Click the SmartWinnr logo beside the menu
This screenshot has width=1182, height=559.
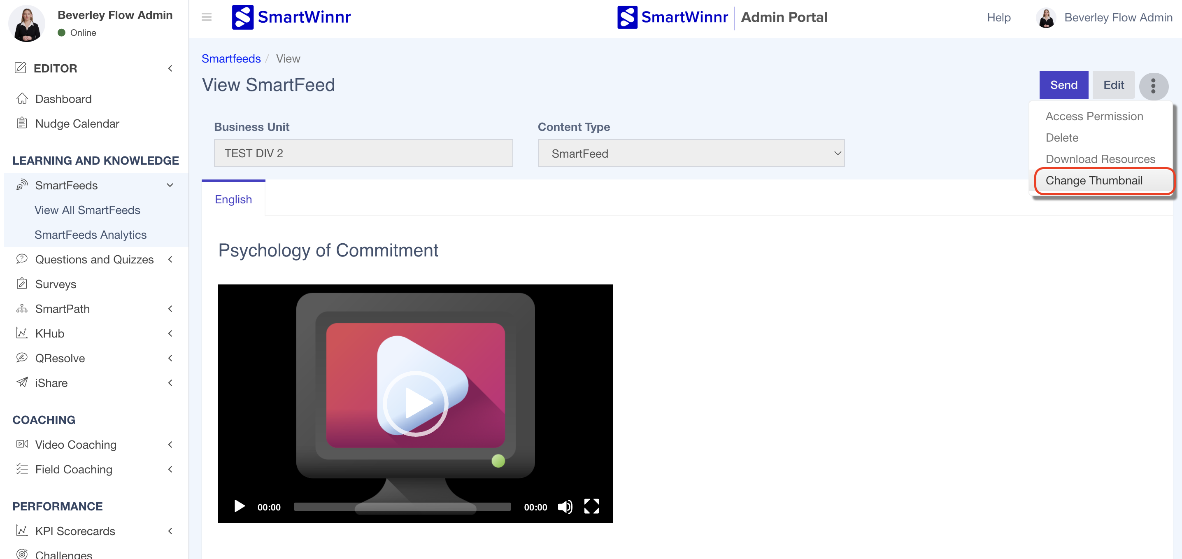[291, 17]
